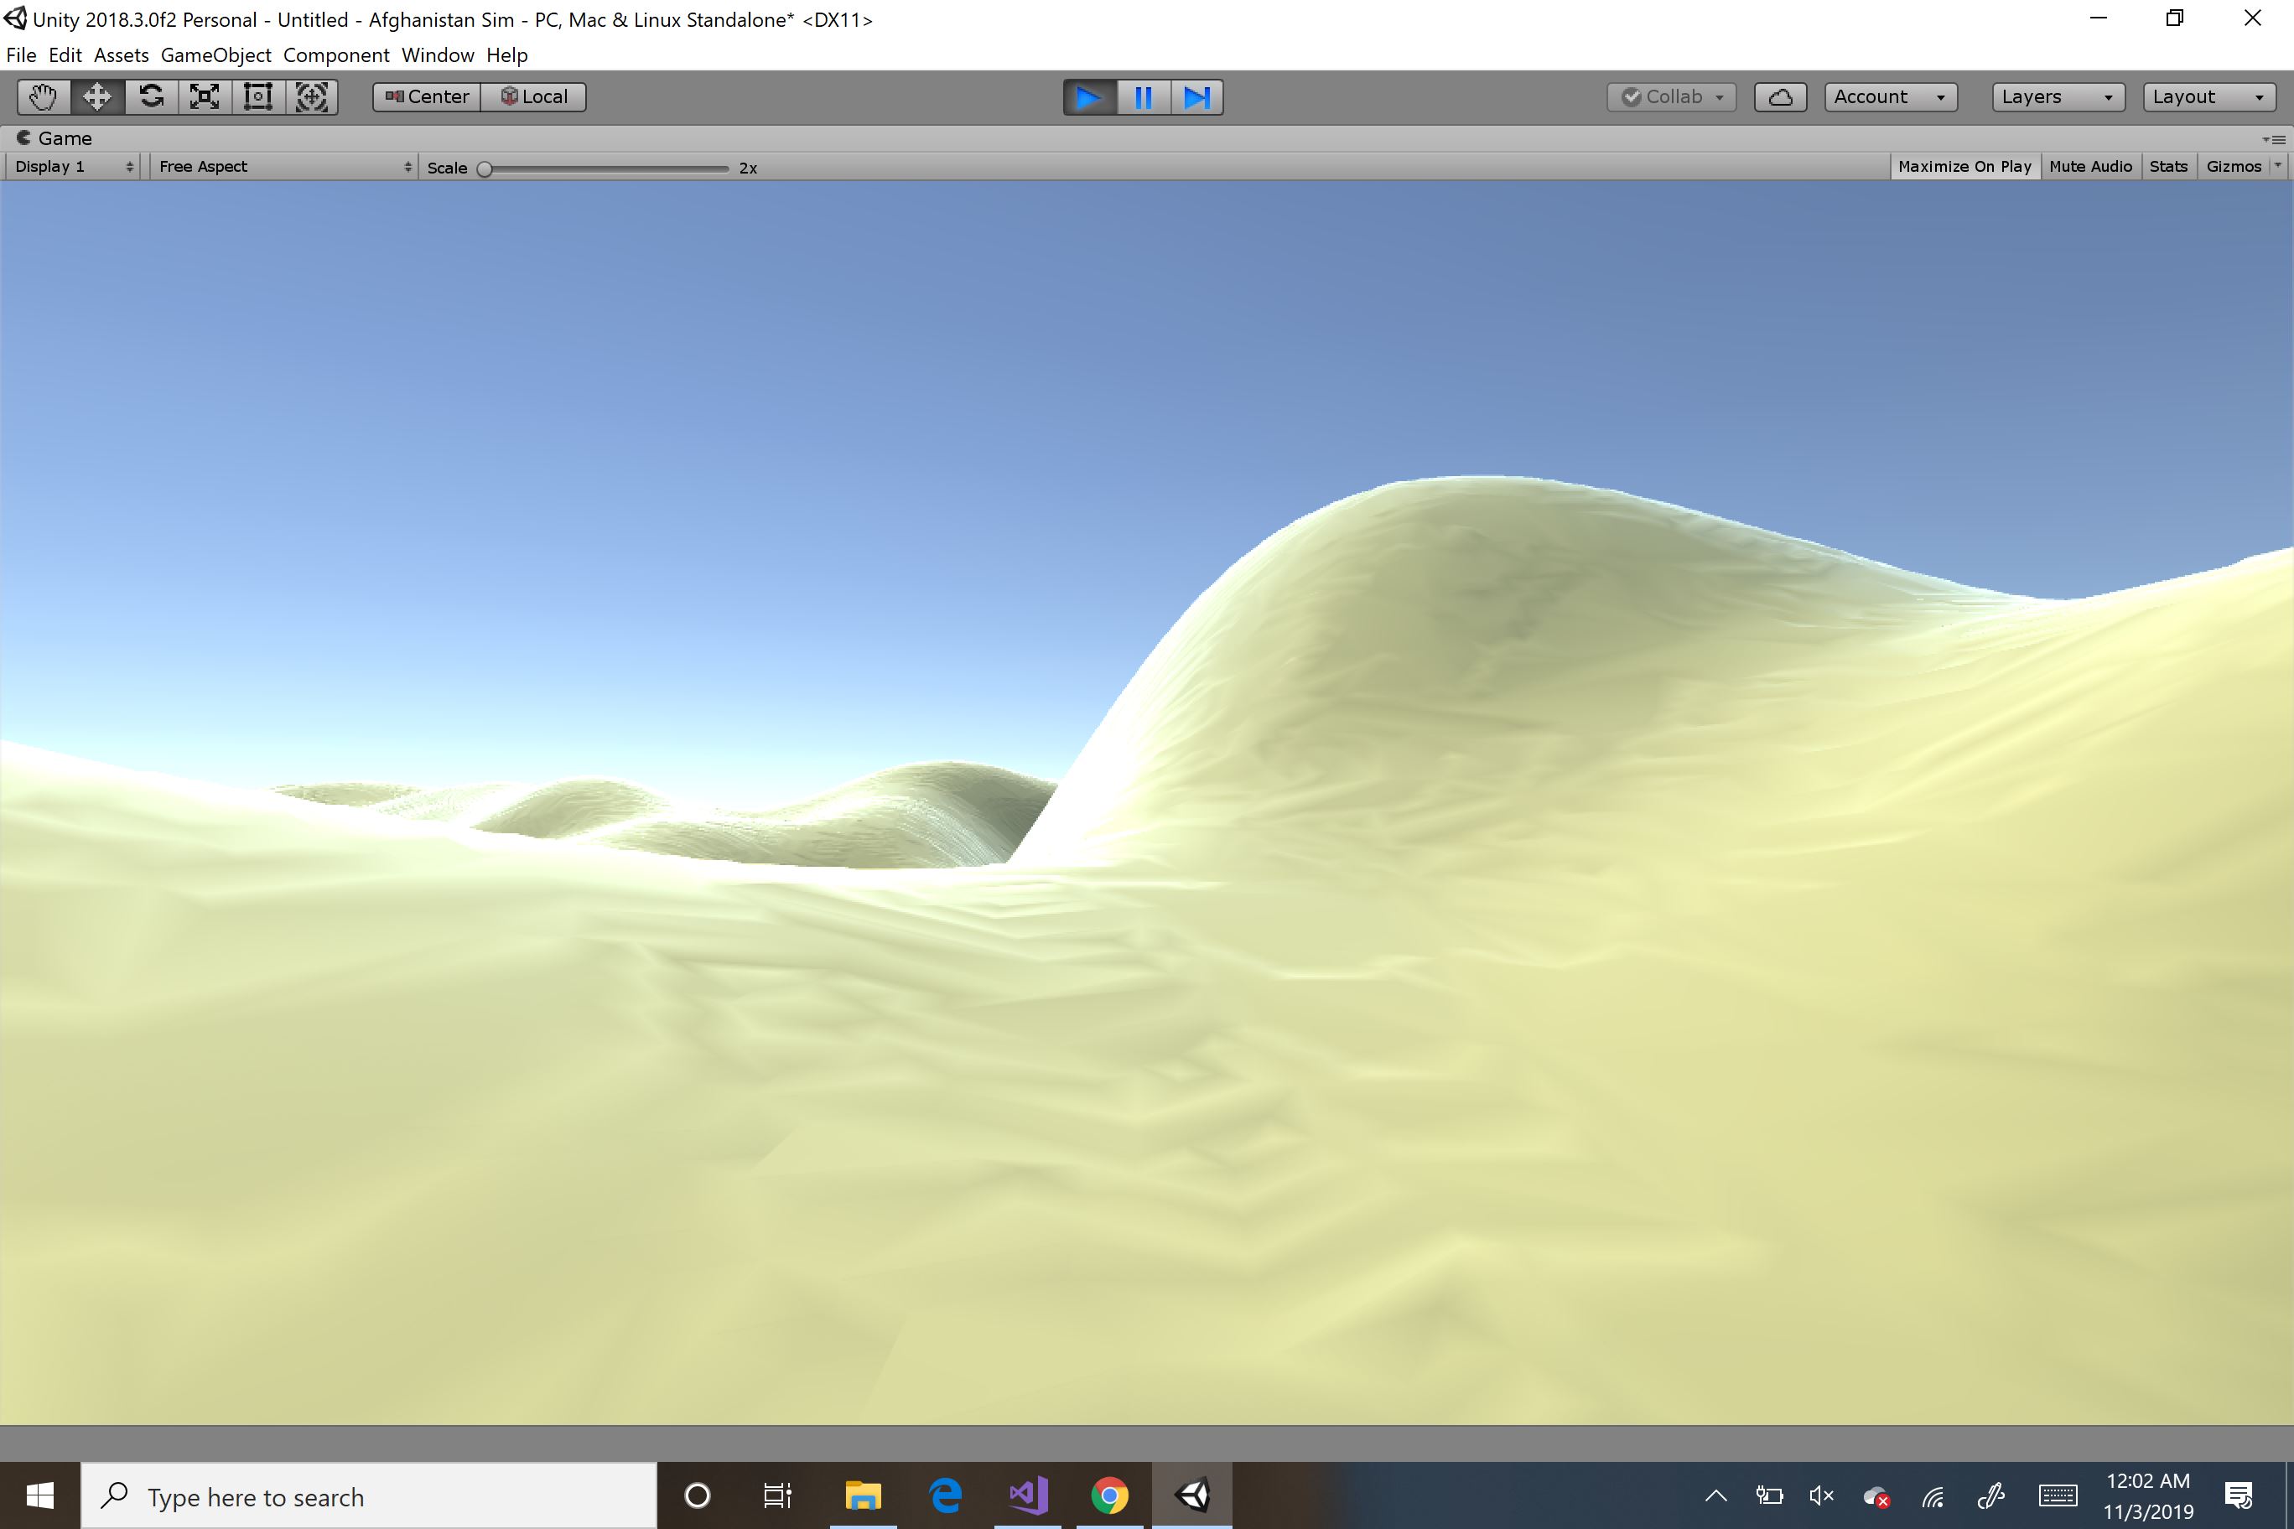
Task: Select the Hand tool
Action: [x=43, y=96]
